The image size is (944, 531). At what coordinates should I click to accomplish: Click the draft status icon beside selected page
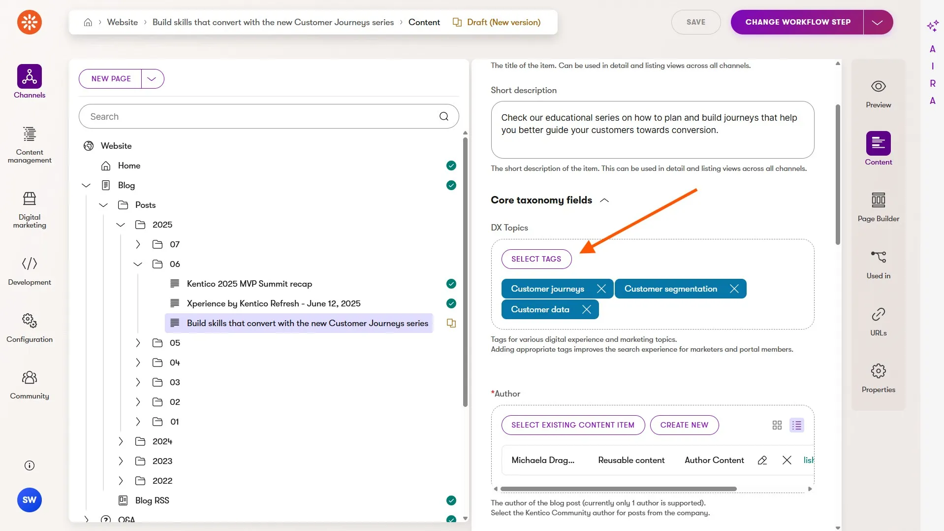(451, 323)
